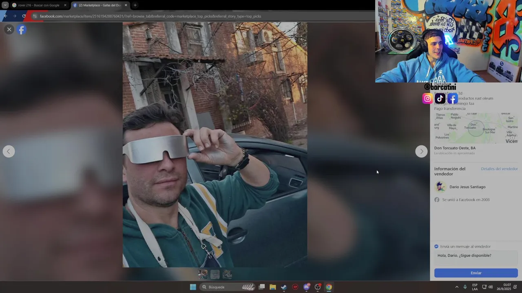Reload the current page
The width and height of the screenshot is (522, 293).
24,16
